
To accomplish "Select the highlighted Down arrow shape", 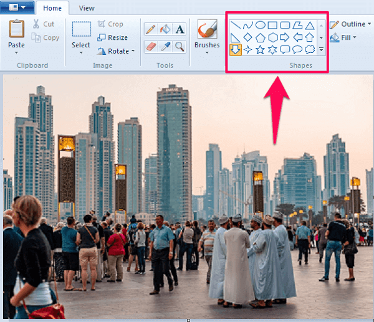I will [x=236, y=50].
